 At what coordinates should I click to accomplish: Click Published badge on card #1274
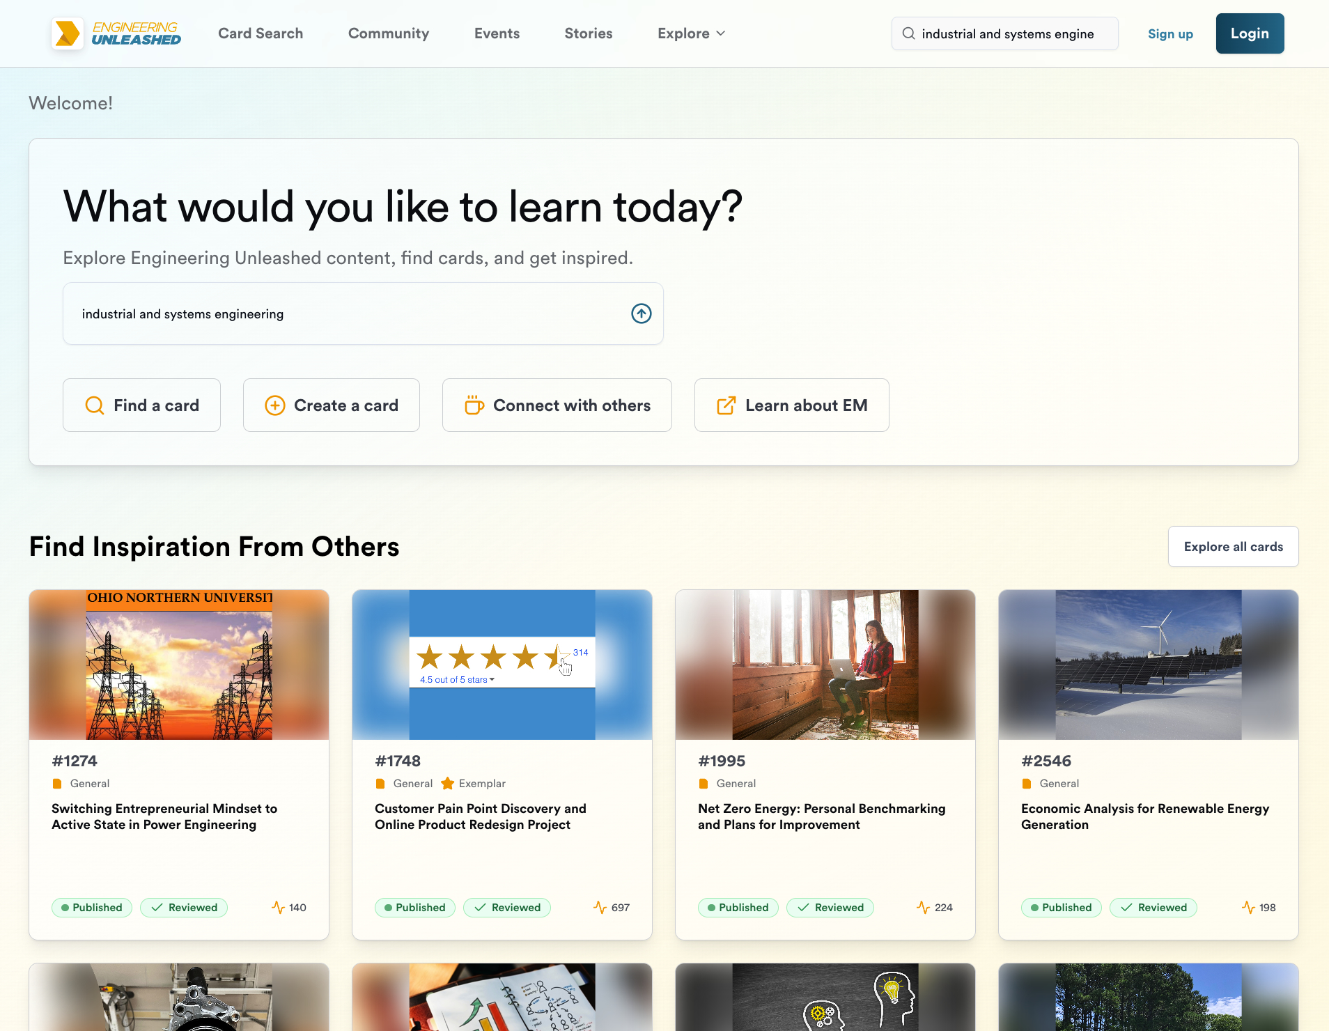coord(92,908)
